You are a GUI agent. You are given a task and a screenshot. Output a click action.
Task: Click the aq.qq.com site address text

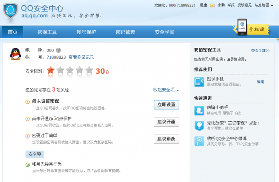pyautogui.click(x=35, y=16)
